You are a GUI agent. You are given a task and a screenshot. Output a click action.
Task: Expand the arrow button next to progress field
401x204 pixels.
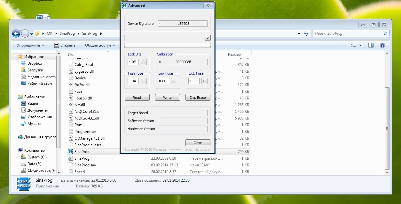(208, 38)
